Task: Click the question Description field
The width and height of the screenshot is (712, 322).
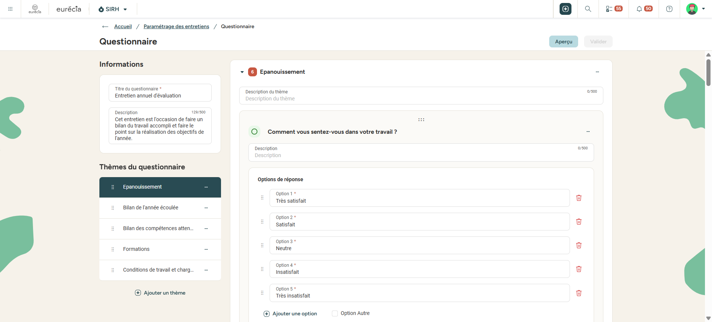Action: [x=421, y=152]
